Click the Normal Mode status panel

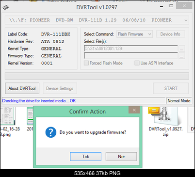[x=179, y=101]
